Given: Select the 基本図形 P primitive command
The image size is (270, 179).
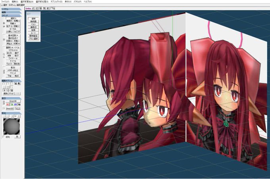Looking at the screenshot, I should [13, 35].
